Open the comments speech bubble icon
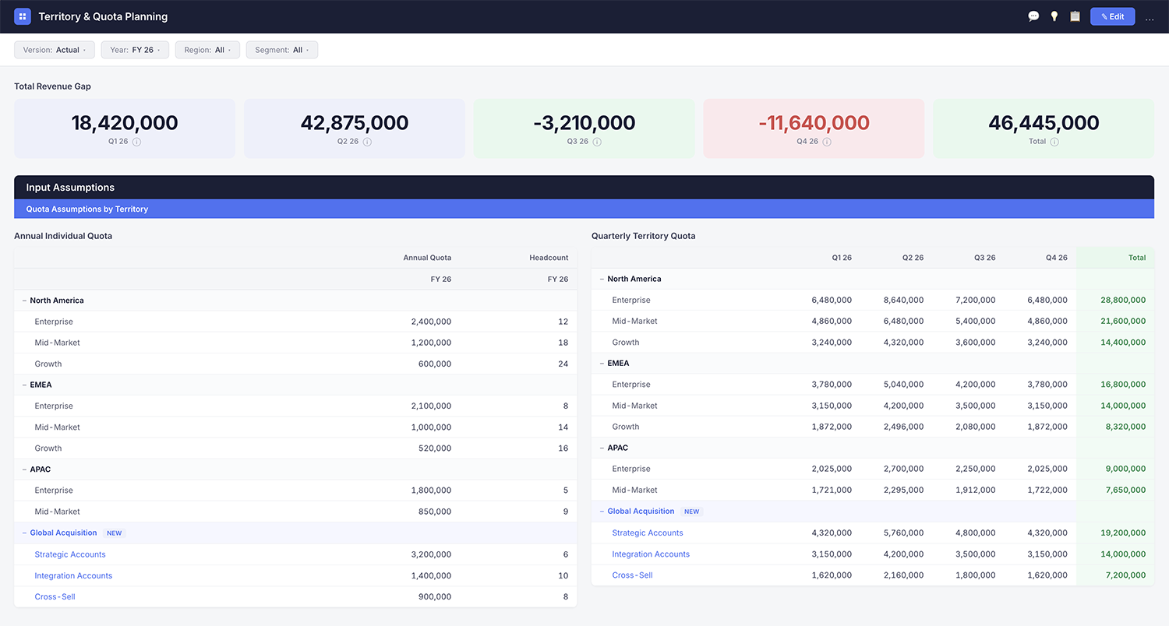The width and height of the screenshot is (1169, 626). pos(1033,16)
